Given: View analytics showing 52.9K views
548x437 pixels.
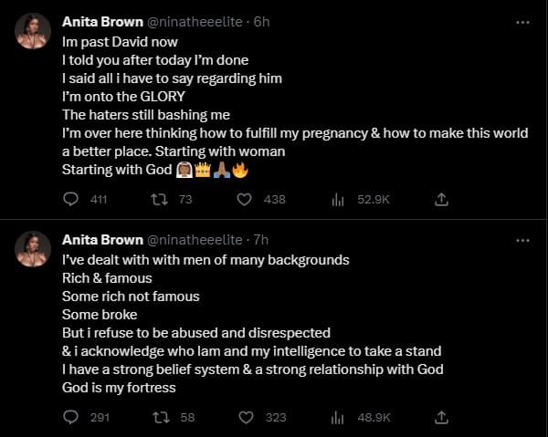Looking at the screenshot, I should tap(337, 199).
